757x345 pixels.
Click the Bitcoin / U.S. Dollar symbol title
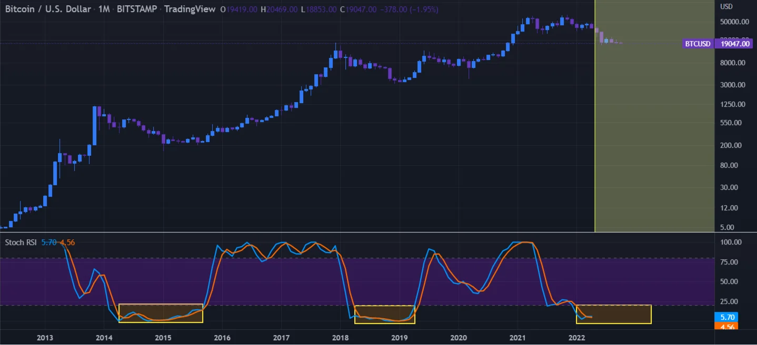click(x=48, y=9)
